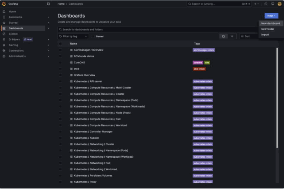284x189 pixels.
Task: Open the Filter by tag dropdown
Action: tap(73, 36)
